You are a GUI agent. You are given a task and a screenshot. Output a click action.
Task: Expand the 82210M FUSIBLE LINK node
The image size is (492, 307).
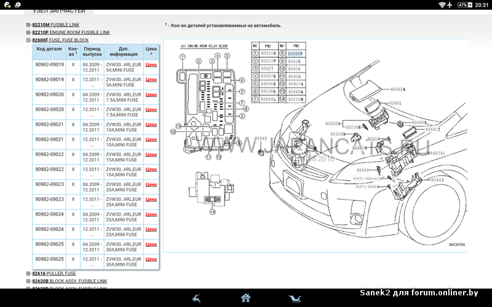(28, 25)
